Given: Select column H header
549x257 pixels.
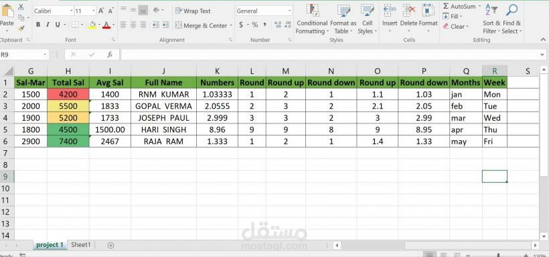Looking at the screenshot, I should tap(68, 71).
